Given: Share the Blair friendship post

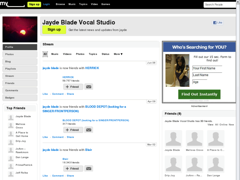Looking at the screenshot, I should click(70, 176).
